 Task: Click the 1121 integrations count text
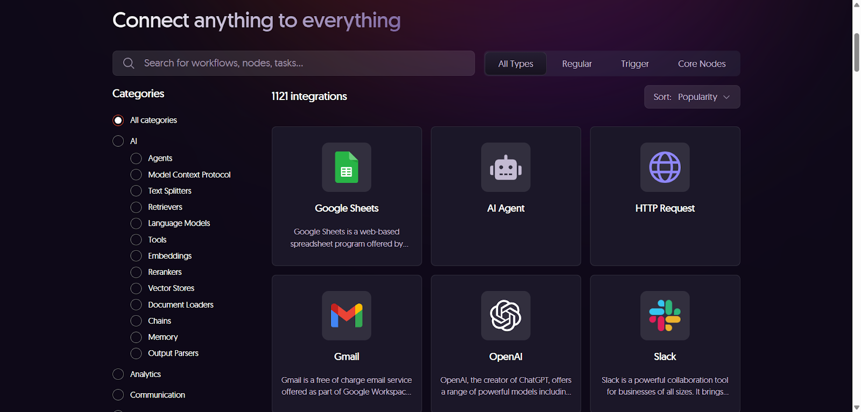click(x=309, y=96)
